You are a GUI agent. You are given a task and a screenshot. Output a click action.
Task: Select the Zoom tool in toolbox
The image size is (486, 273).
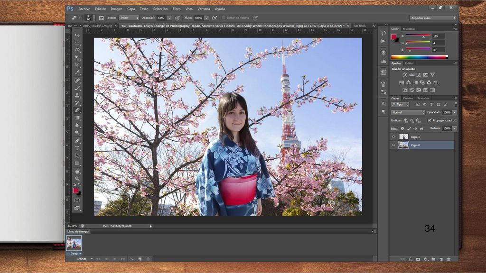coord(77,179)
